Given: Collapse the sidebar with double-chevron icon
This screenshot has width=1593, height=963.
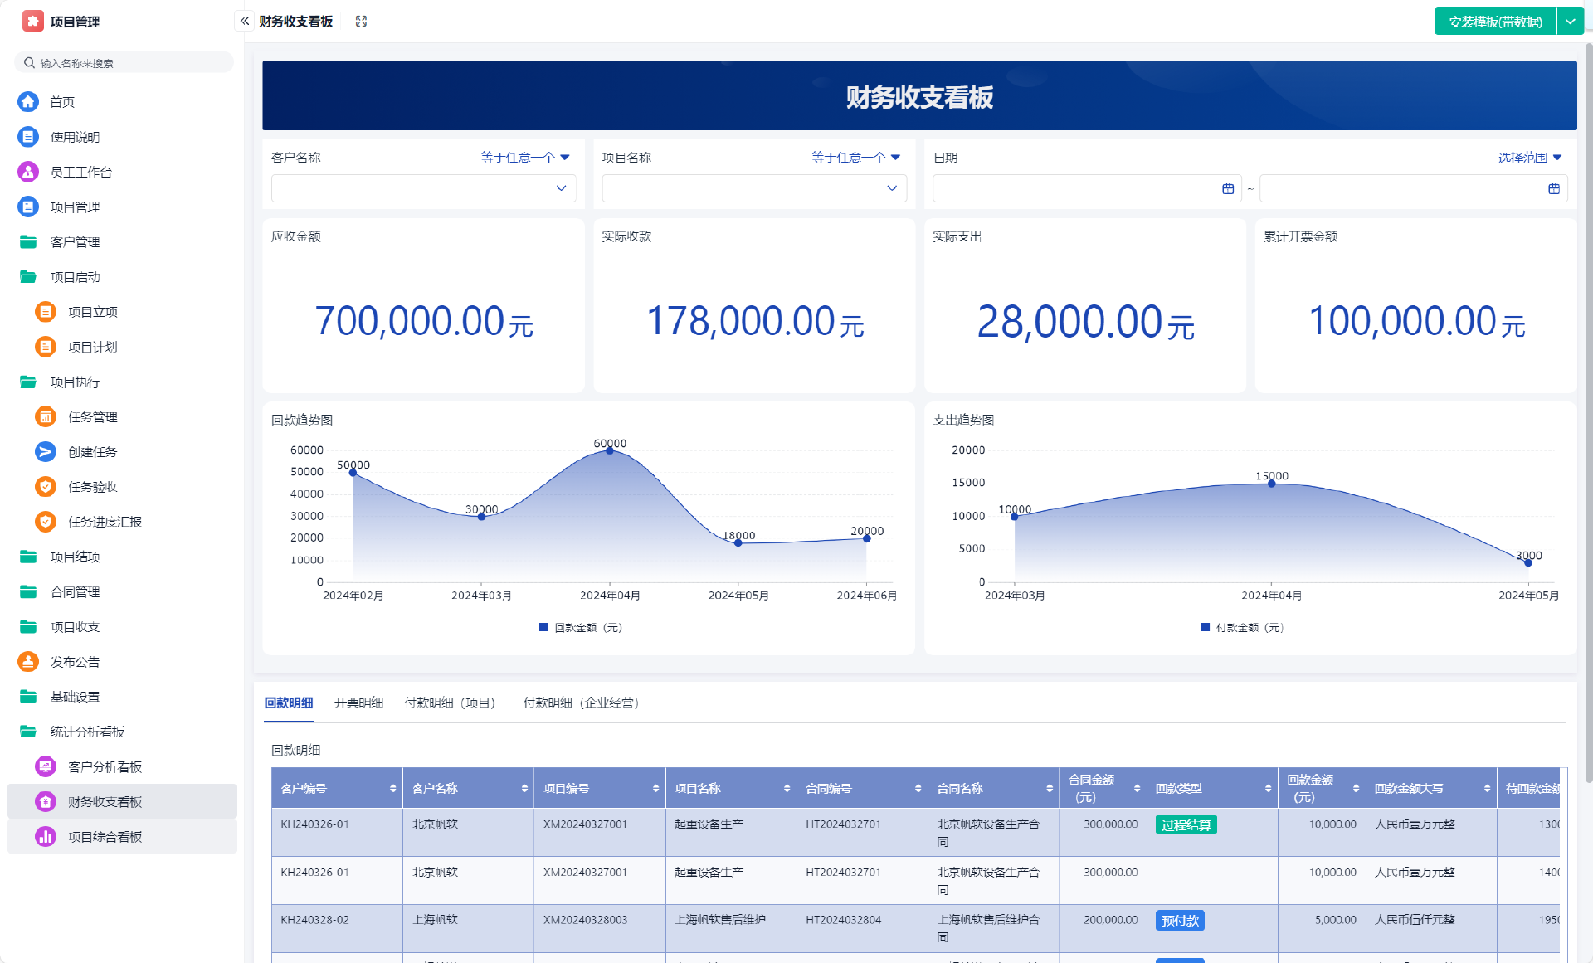Looking at the screenshot, I should pos(245,21).
